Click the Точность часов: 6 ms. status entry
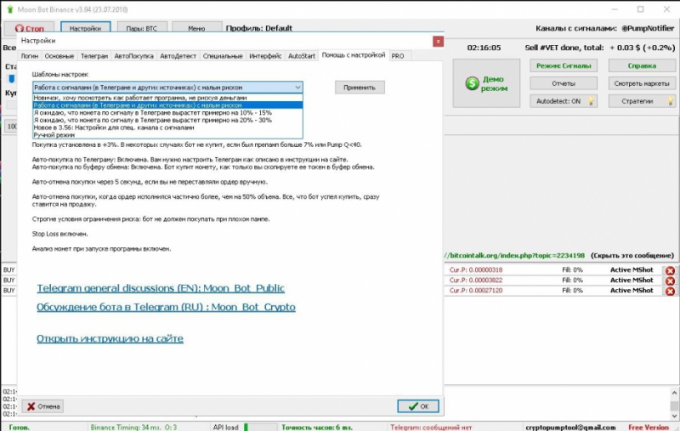 coord(317,428)
